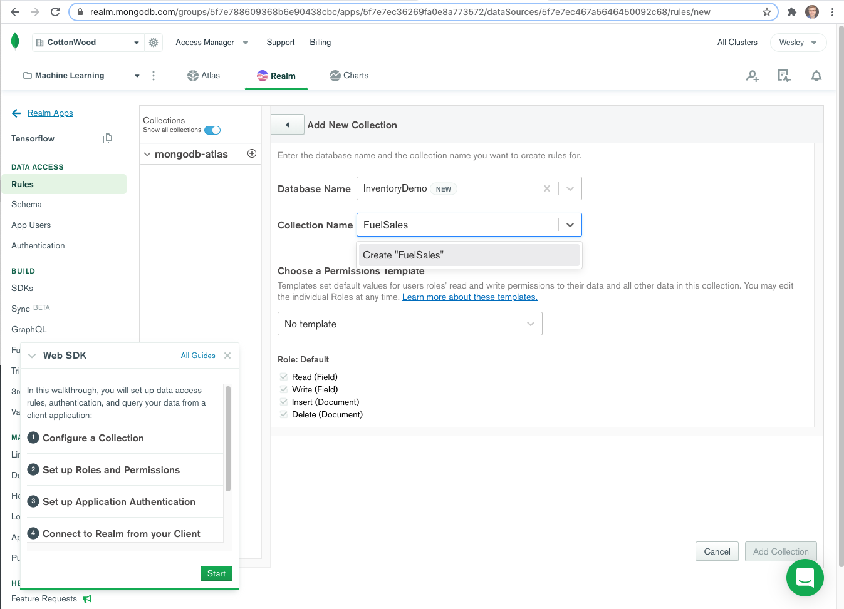Screen dimensions: 844x609
Task: Click the left arrow before Realm Apps
Action: click(x=16, y=113)
